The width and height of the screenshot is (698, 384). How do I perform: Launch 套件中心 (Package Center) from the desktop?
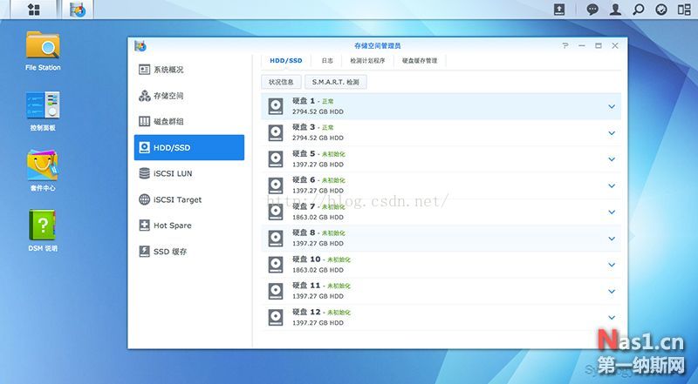pos(43,165)
